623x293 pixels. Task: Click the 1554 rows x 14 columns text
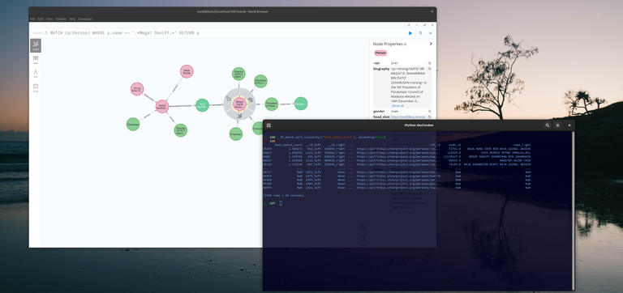point(284,195)
